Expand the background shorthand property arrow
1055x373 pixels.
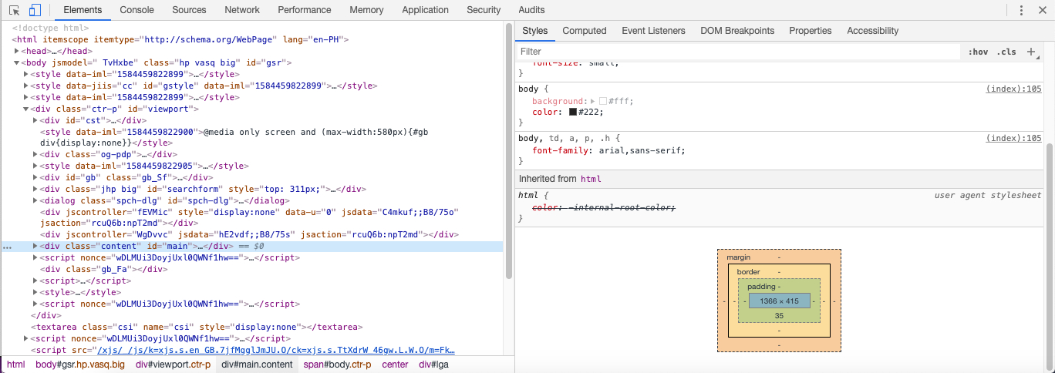[593, 101]
